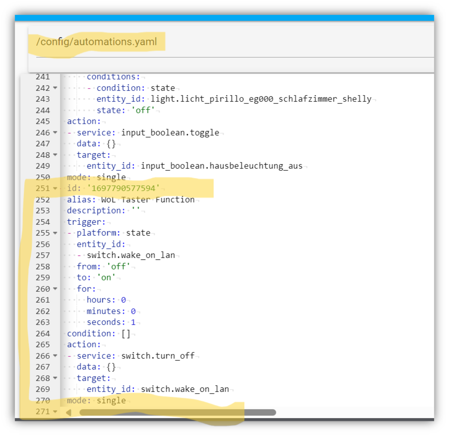Fold the platform trigger at line 255
Screen dimensions: 449x436
pyautogui.click(x=55, y=233)
